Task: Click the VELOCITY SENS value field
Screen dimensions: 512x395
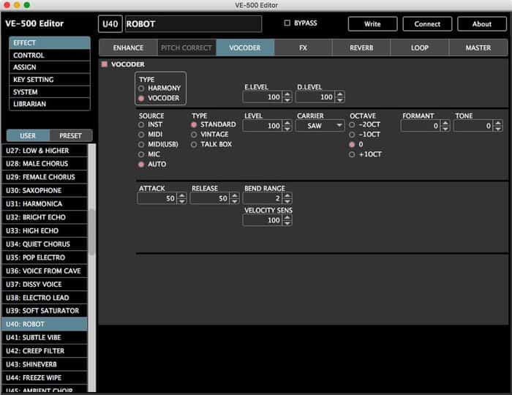Action: (263, 220)
